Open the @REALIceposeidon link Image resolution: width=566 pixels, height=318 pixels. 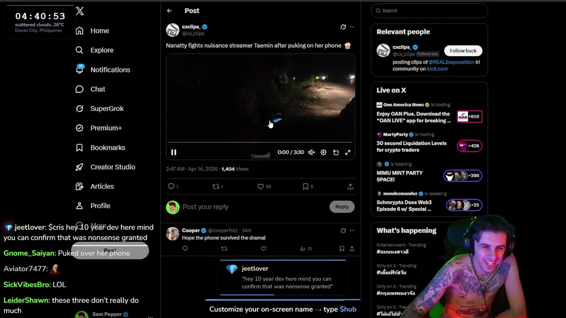pyautogui.click(x=451, y=62)
